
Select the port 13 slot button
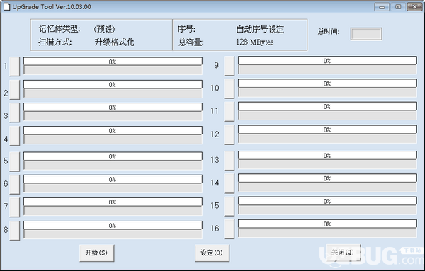(229, 161)
